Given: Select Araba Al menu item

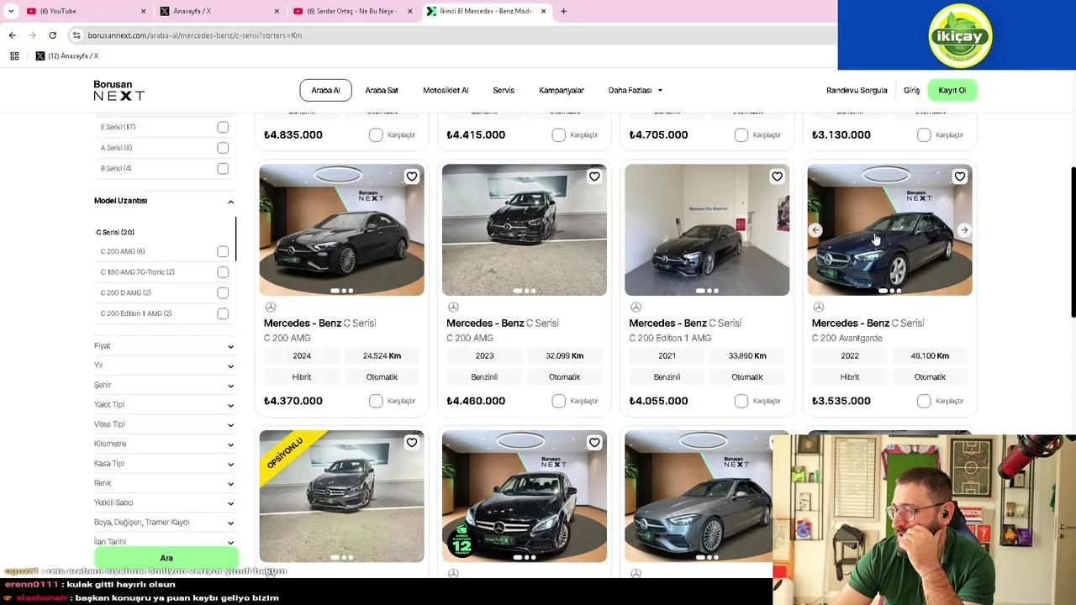Looking at the screenshot, I should tap(325, 90).
